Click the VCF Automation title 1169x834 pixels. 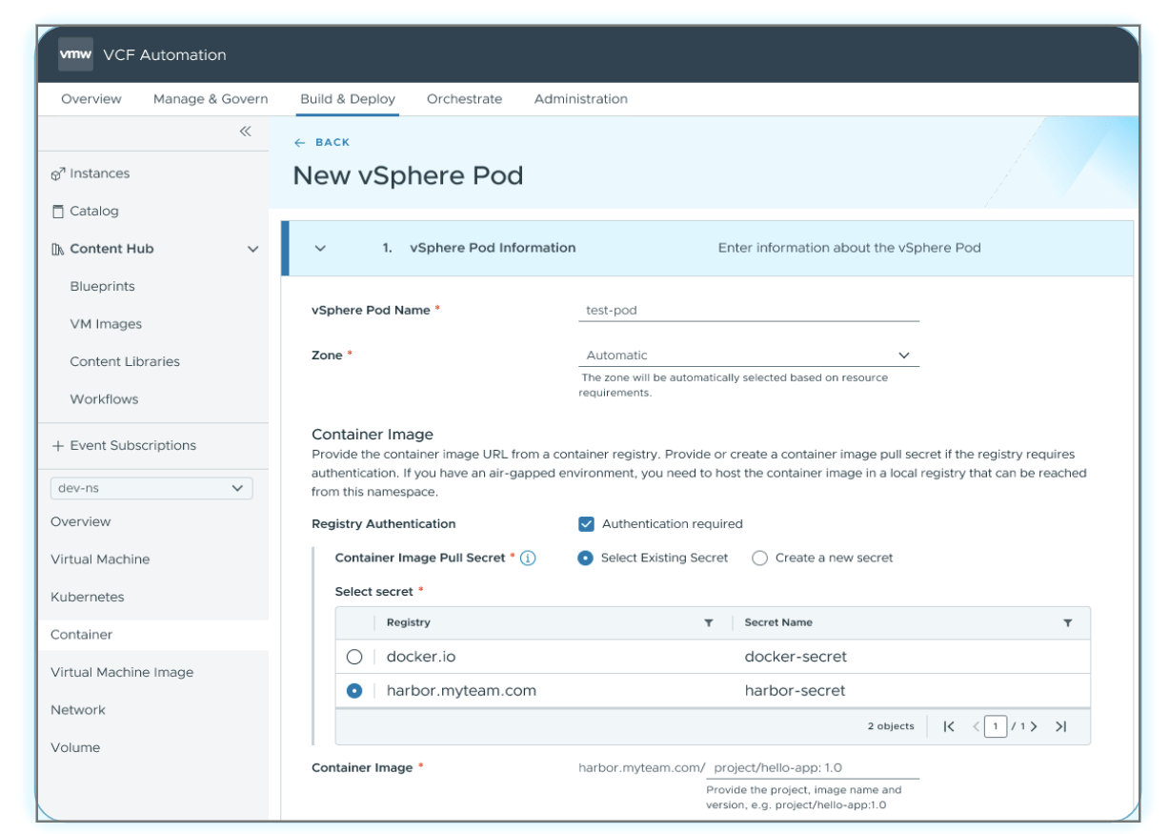(165, 55)
